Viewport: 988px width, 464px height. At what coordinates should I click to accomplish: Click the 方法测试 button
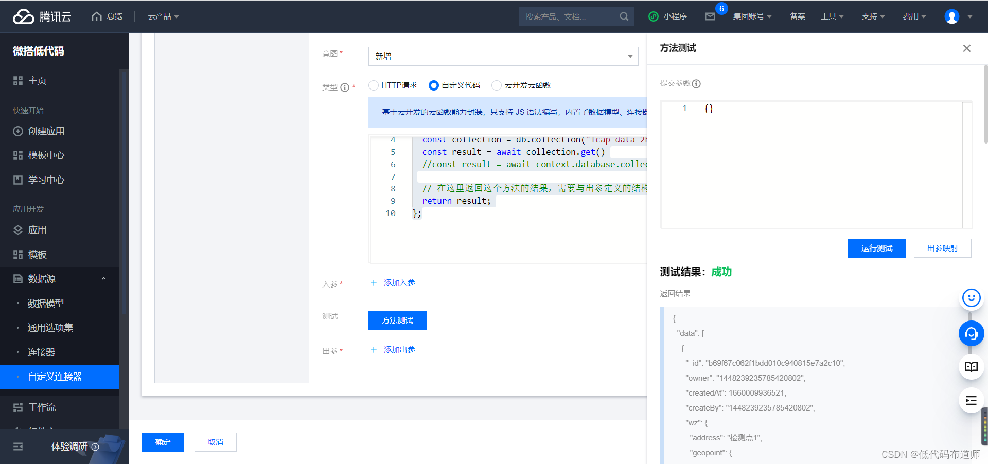click(x=397, y=320)
